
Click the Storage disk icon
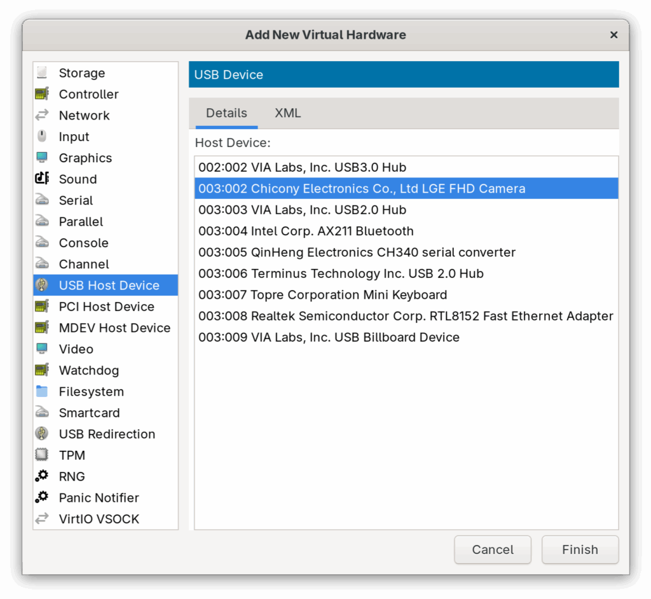point(42,72)
